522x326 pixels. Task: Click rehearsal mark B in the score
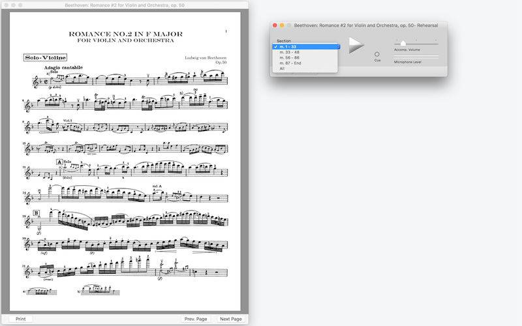click(35, 213)
